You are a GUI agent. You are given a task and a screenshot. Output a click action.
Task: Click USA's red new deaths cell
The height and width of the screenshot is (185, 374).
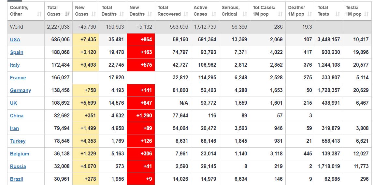click(141, 40)
